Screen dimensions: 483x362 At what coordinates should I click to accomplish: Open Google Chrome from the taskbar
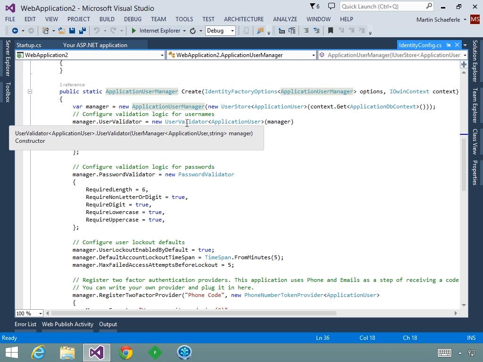[x=126, y=353]
